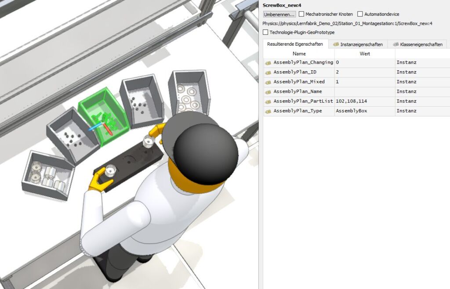Select the tag icon for AssemblyPlan_PartList
Viewport: 450px width, 289px height.
click(x=268, y=101)
